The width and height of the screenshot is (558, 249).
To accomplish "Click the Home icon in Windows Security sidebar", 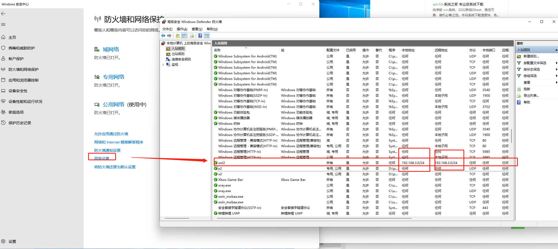I will click(3, 37).
